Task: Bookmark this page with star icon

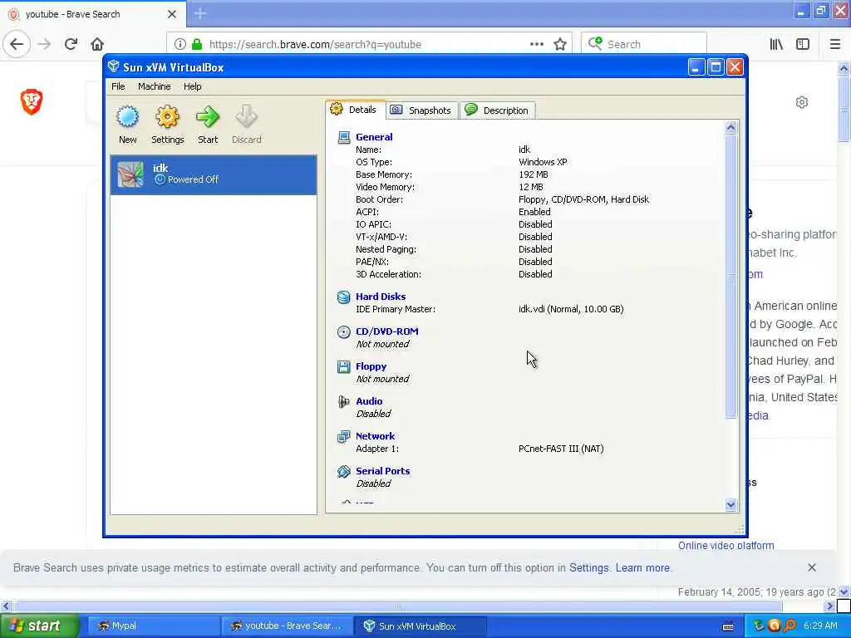Action: tap(560, 44)
